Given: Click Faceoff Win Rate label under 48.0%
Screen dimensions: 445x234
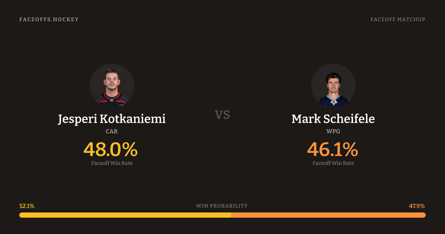Looking at the screenshot, I should coord(112,163).
